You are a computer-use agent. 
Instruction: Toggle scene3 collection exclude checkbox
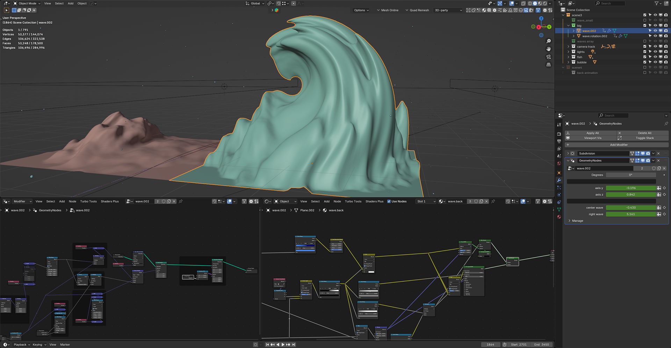click(645, 15)
